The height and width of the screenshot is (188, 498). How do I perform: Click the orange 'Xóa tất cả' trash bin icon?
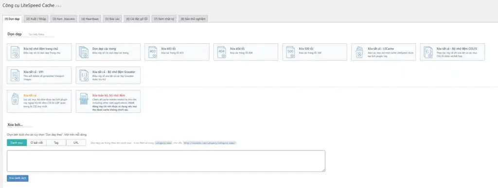15,99
